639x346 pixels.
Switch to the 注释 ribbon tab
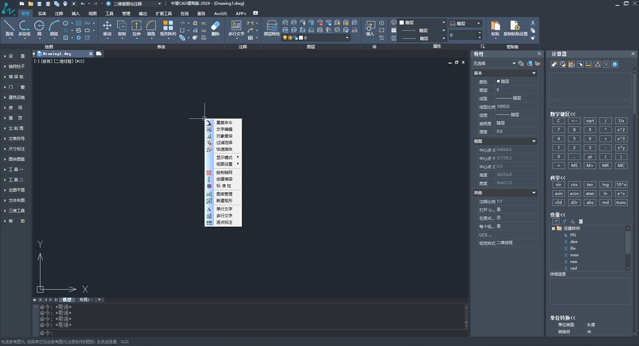(59, 13)
